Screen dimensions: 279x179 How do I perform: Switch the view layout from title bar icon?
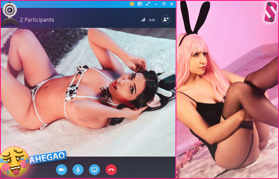(140, 4)
